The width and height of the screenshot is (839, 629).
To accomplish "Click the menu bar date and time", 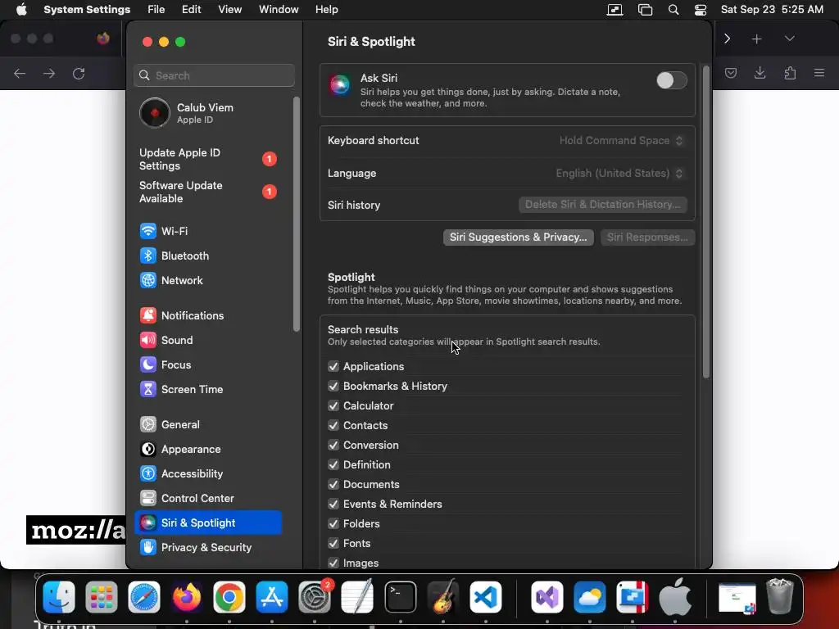I will point(772,10).
